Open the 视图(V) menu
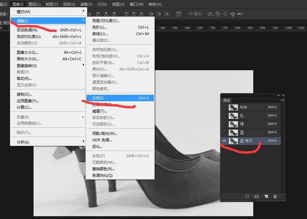The height and width of the screenshot is (219, 307). pyautogui.click(x=118, y=4)
